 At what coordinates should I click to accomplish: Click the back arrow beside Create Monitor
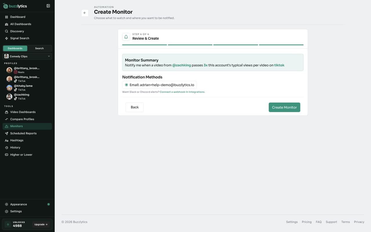coord(85,13)
